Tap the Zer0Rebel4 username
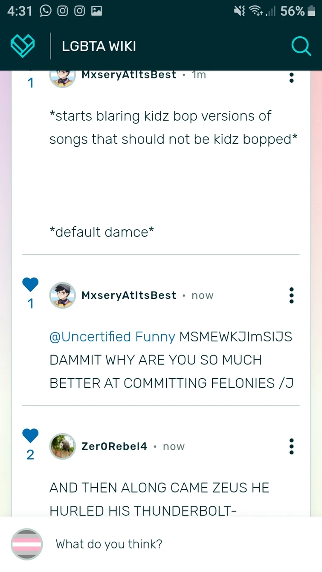The width and height of the screenshot is (322, 572). pyautogui.click(x=114, y=446)
